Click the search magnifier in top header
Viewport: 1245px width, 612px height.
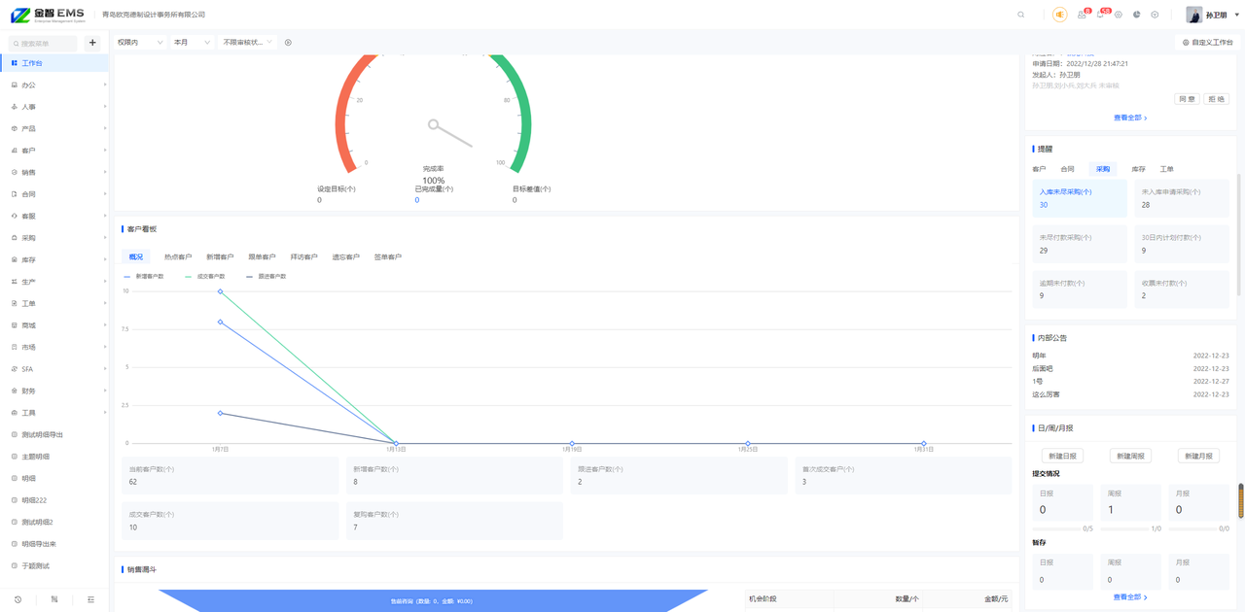pos(1020,15)
